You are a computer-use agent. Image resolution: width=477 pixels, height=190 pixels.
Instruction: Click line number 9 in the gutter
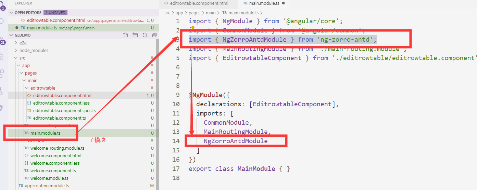pos(177,95)
